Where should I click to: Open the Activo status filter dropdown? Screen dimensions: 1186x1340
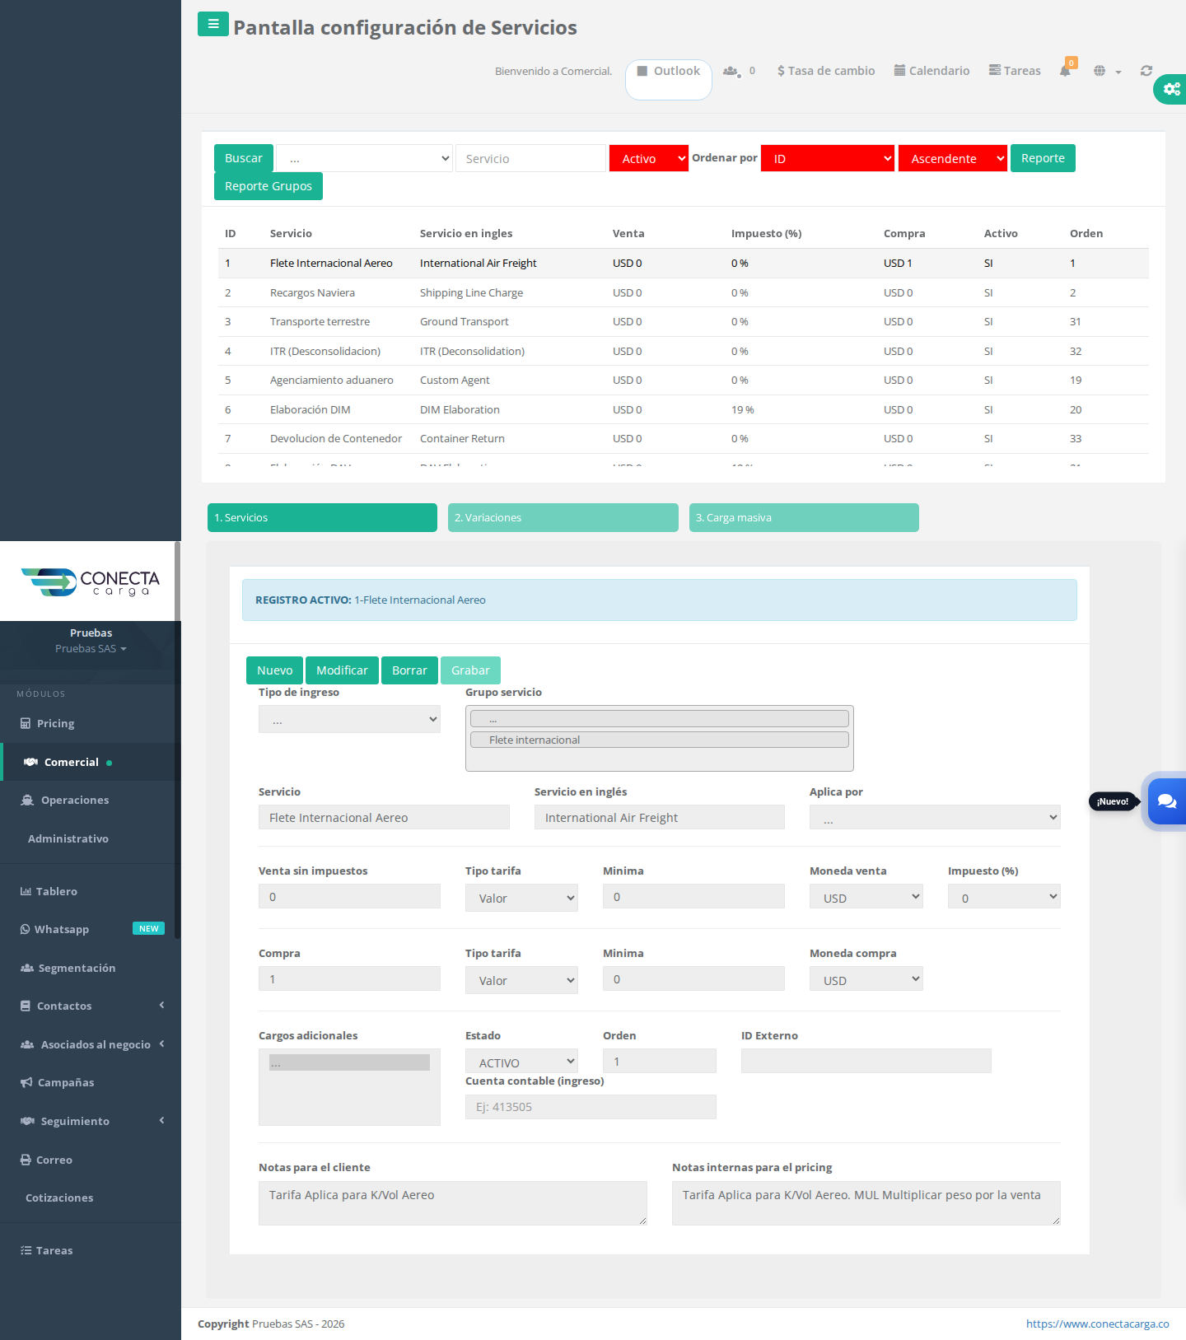pos(649,158)
